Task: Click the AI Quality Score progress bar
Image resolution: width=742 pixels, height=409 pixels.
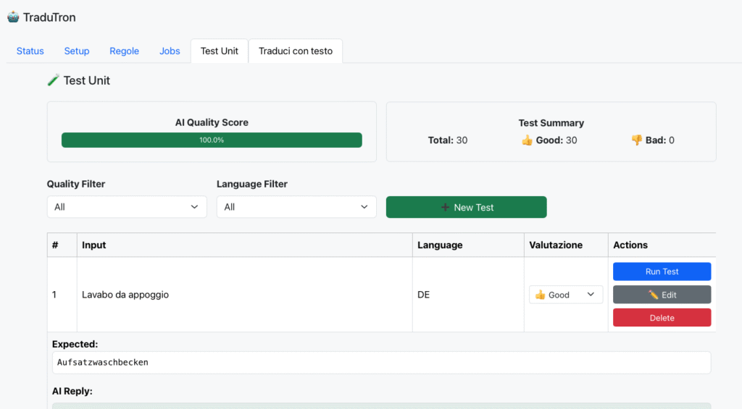Action: [x=212, y=140]
